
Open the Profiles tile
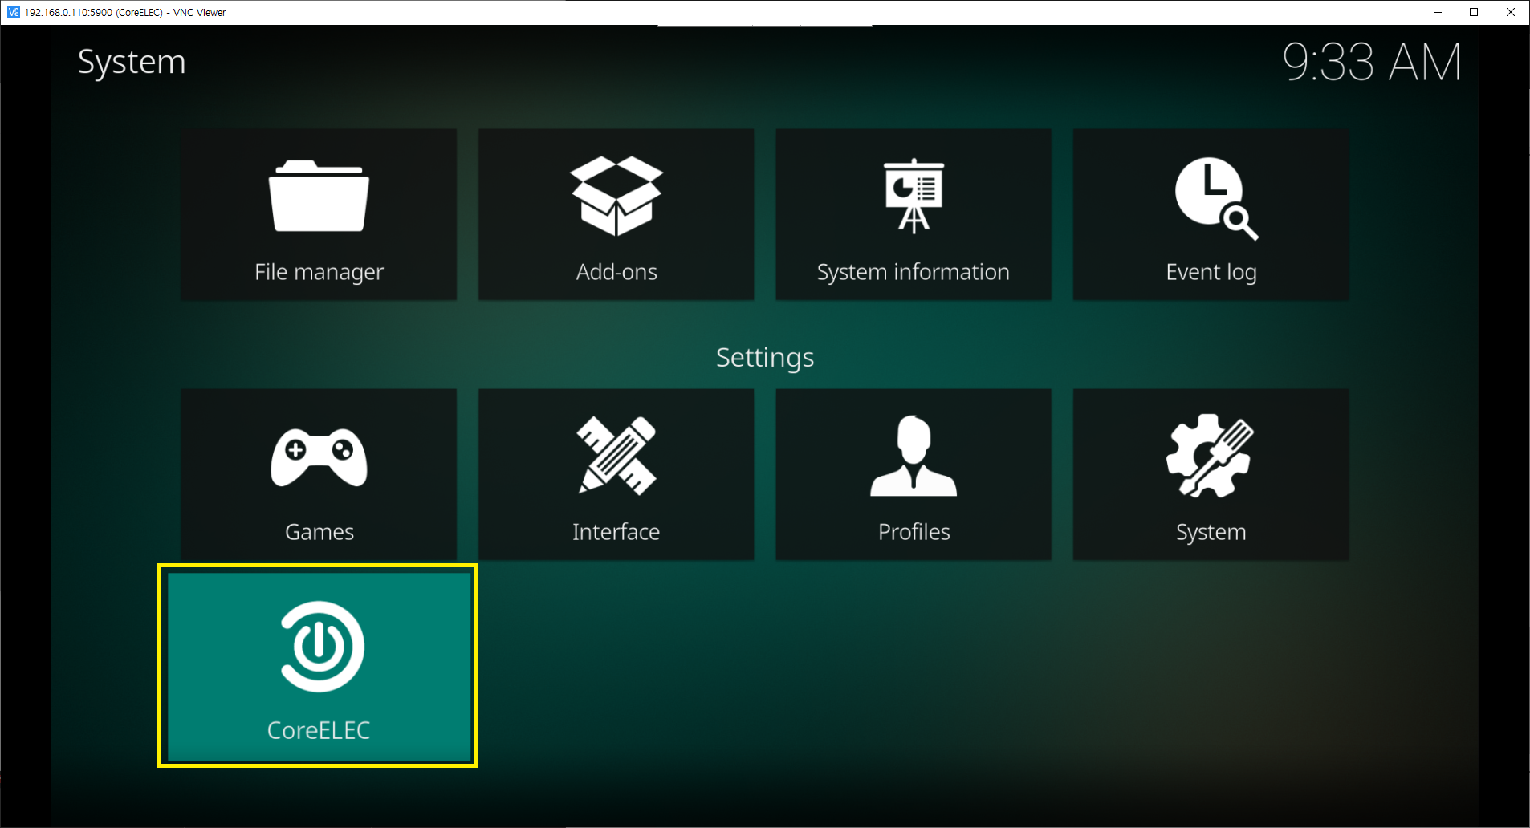click(x=913, y=474)
